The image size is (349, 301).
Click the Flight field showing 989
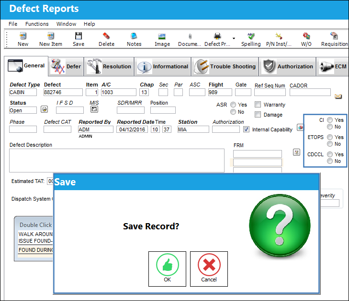point(220,92)
